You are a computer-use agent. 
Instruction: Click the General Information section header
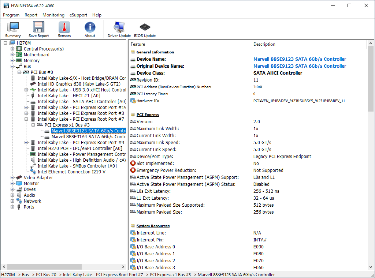click(155, 52)
